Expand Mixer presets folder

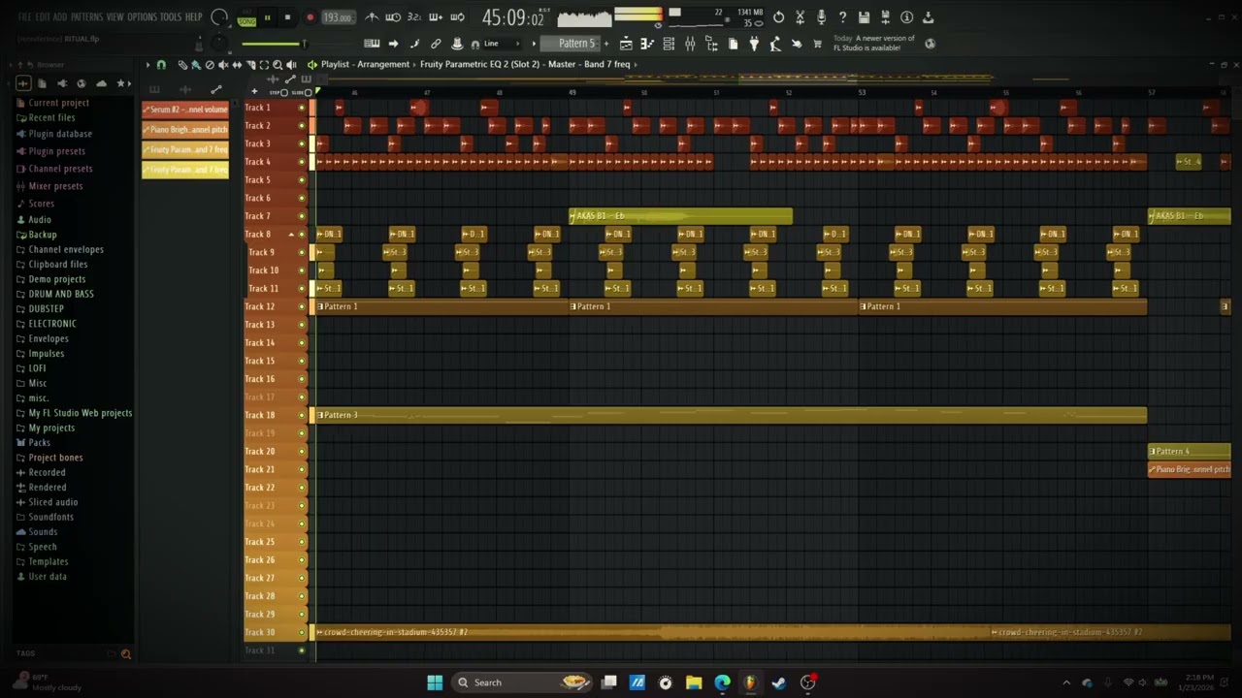[55, 186]
